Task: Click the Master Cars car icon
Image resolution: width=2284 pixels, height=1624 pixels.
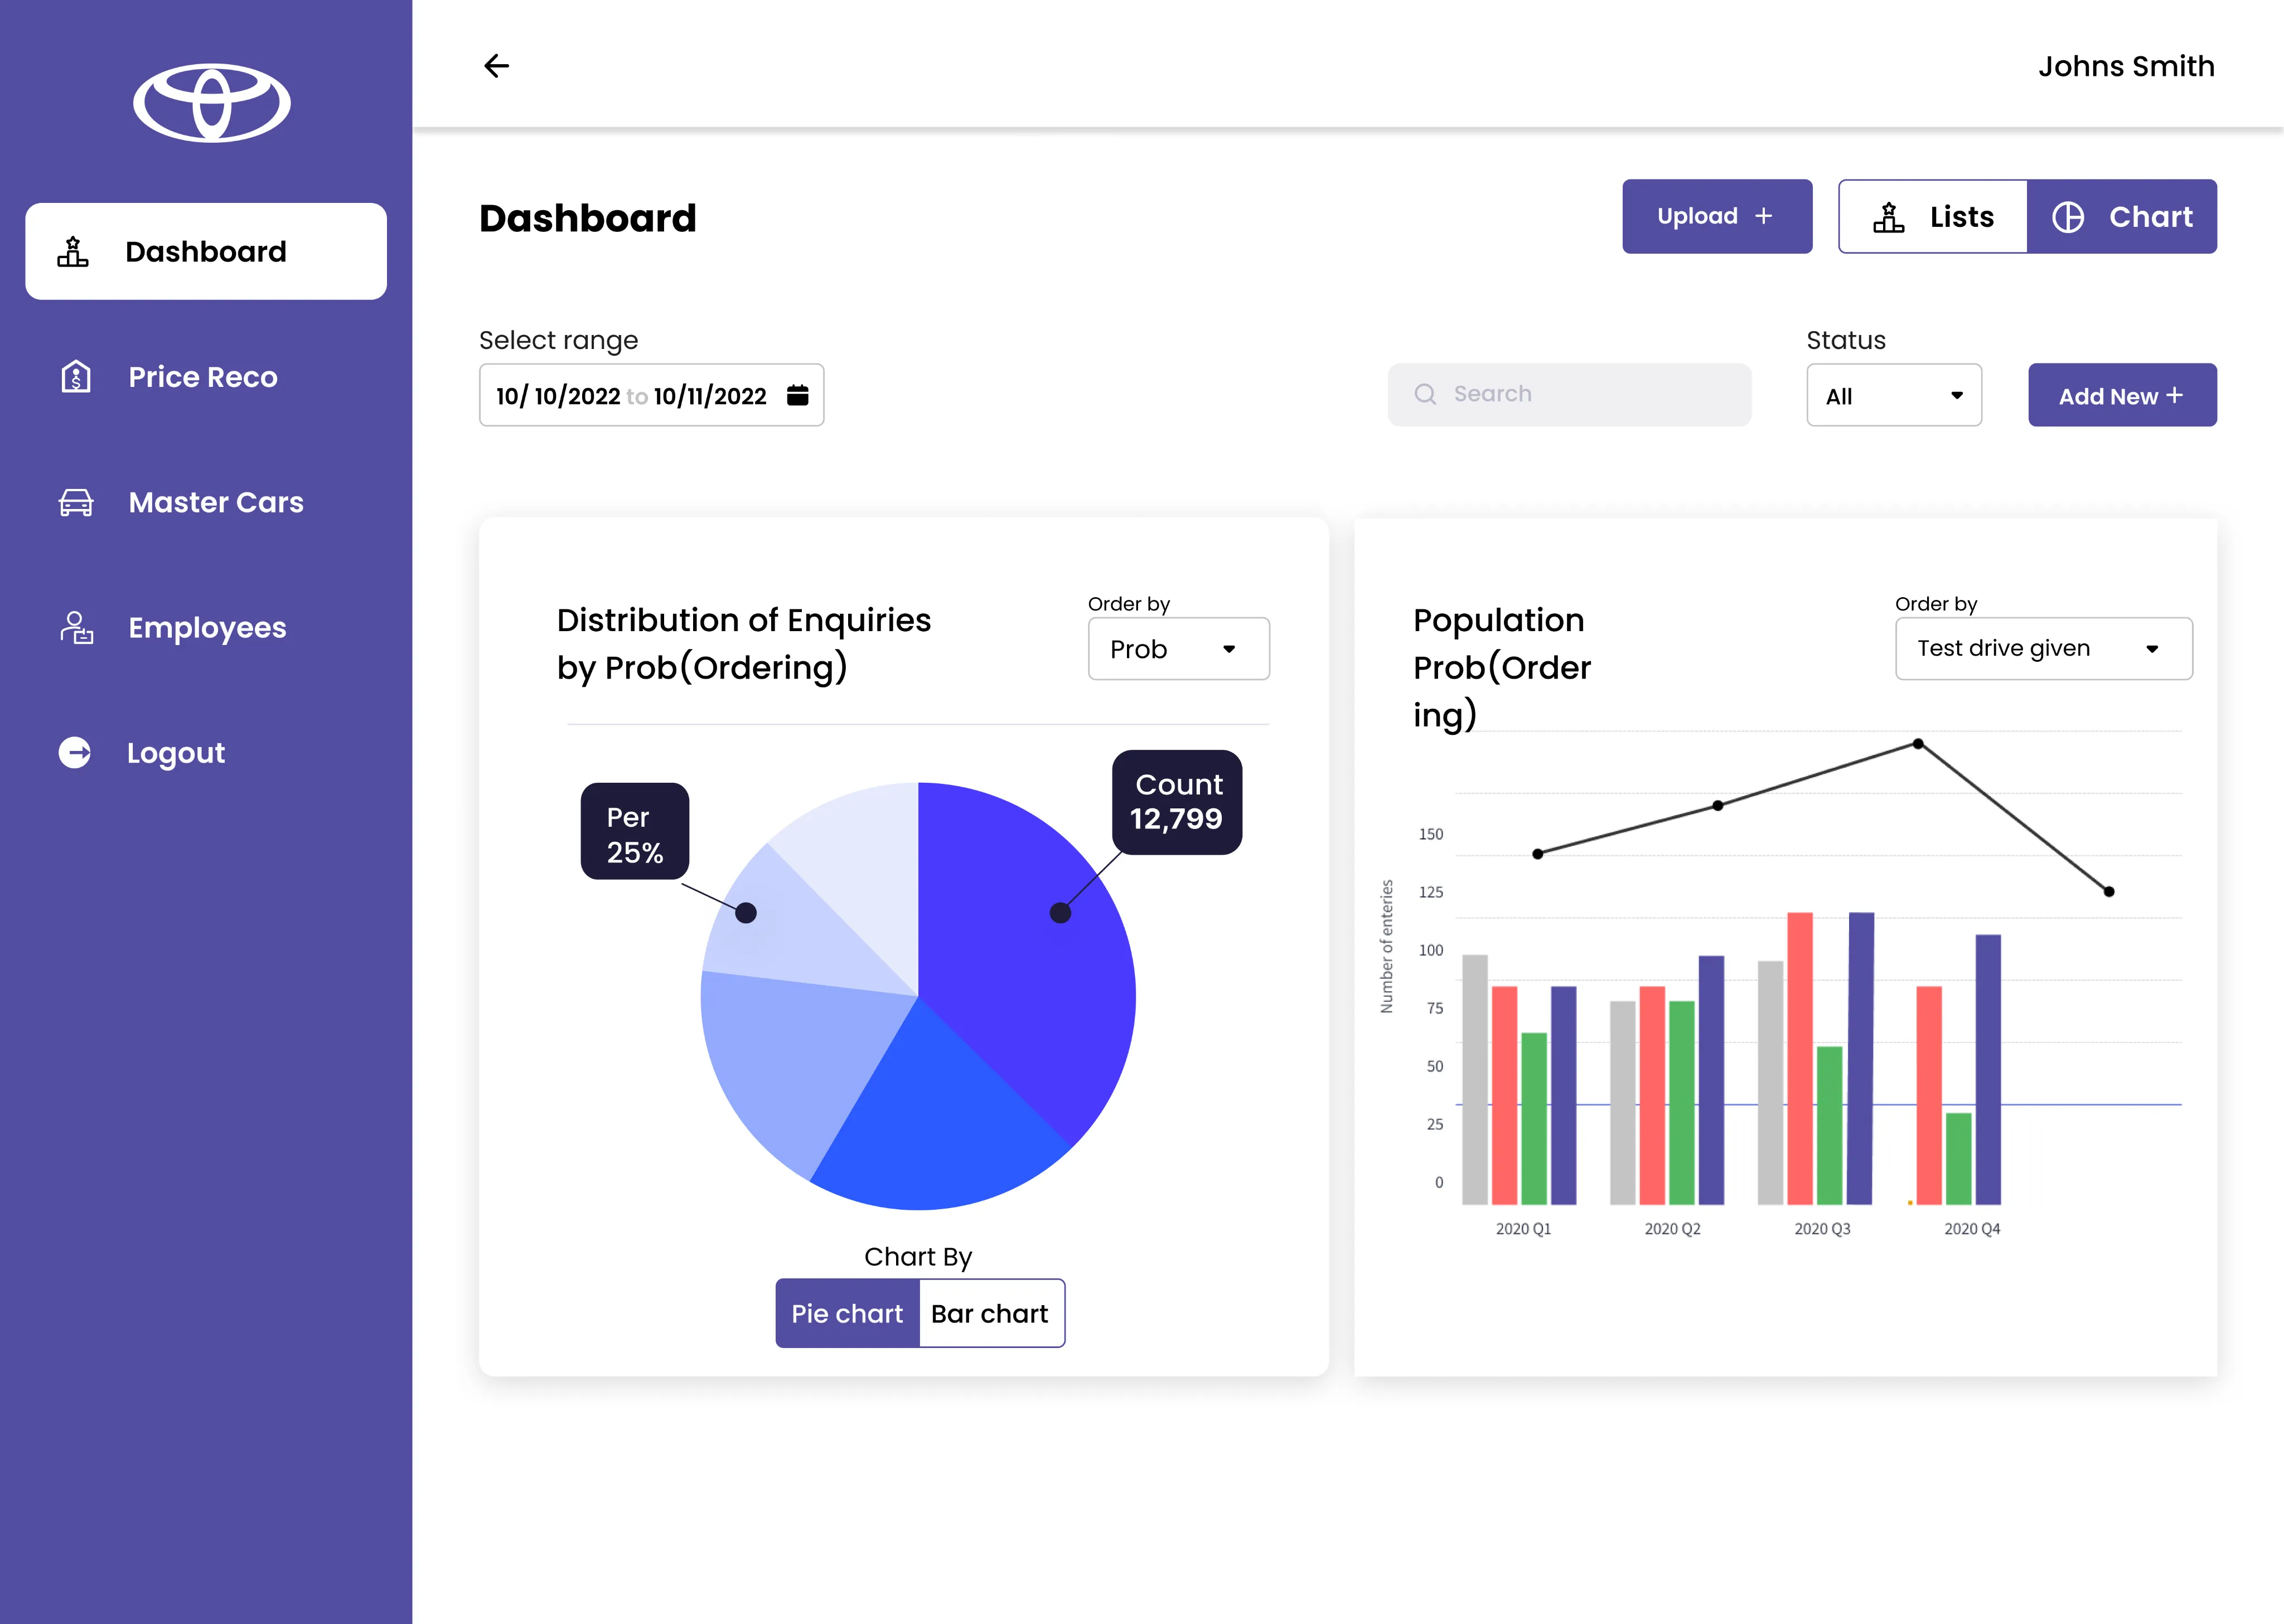Action: coord(76,502)
